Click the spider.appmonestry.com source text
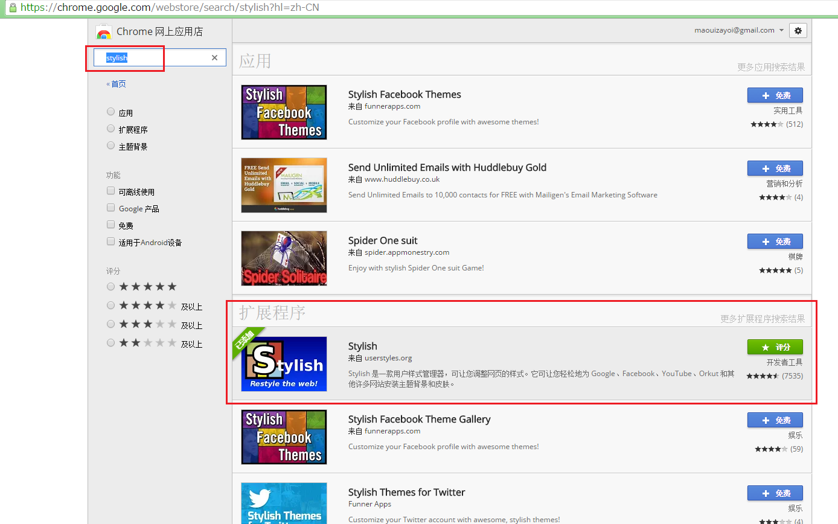Image resolution: width=838 pixels, height=524 pixels. pyautogui.click(x=407, y=252)
